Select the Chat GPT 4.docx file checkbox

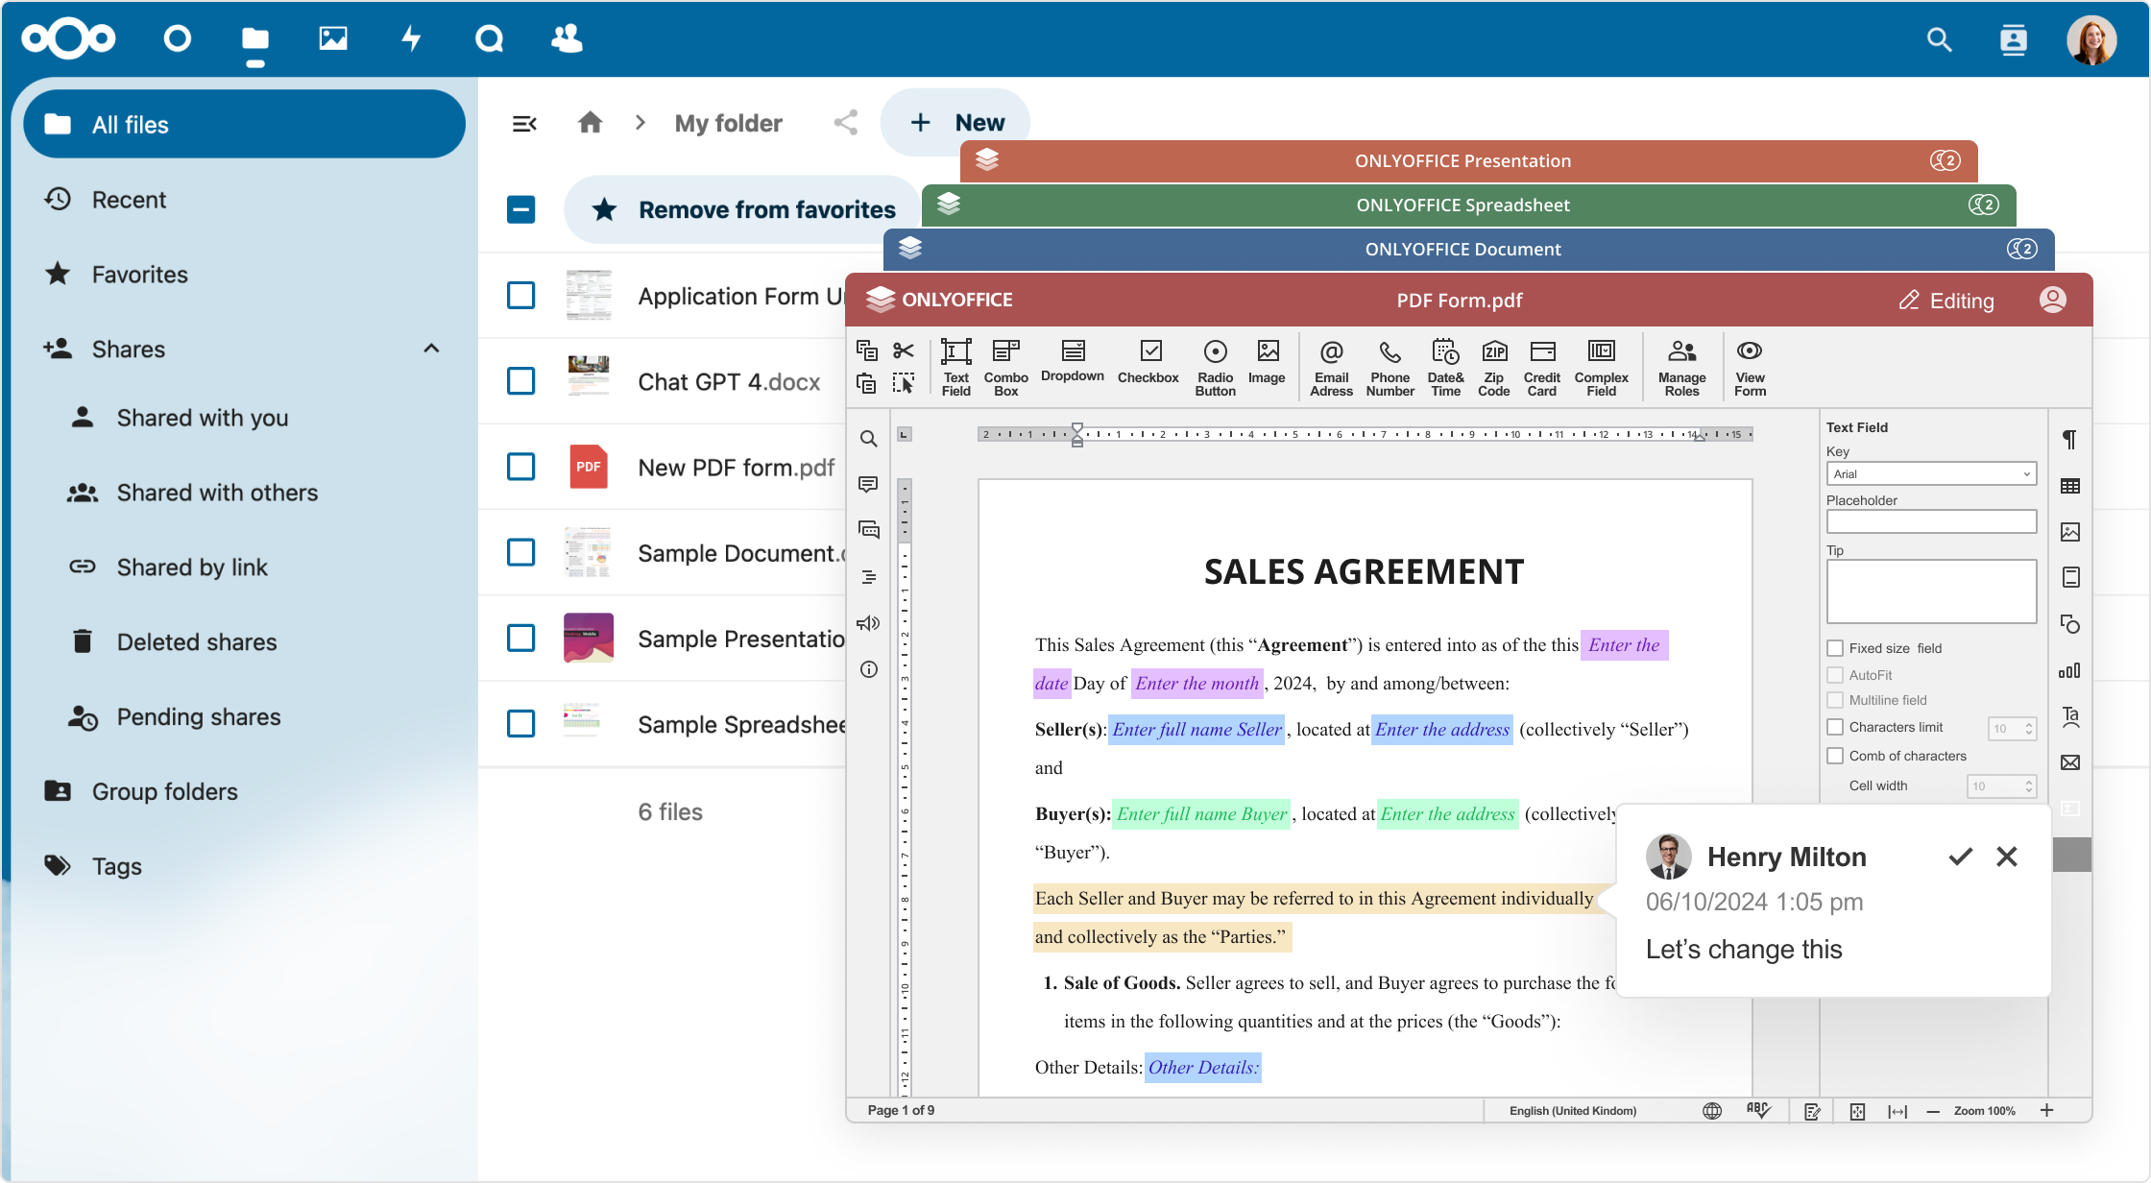pos(520,381)
